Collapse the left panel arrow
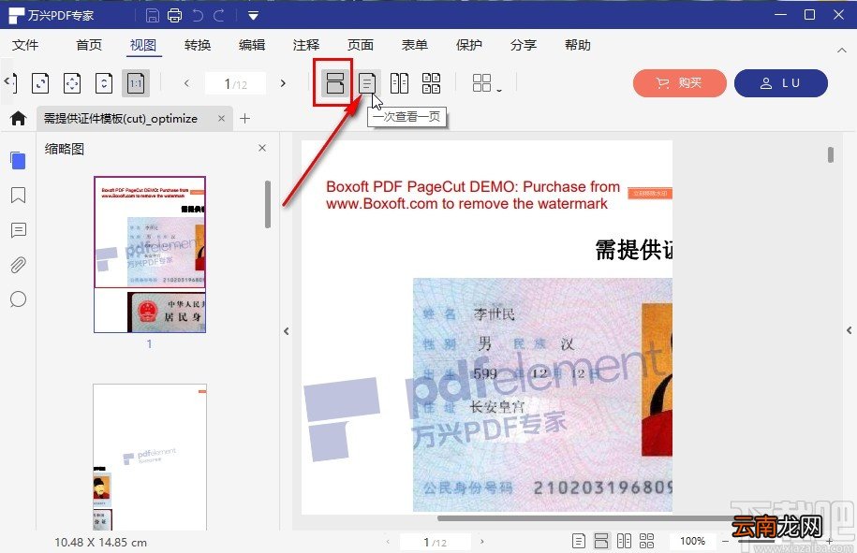 point(287,331)
